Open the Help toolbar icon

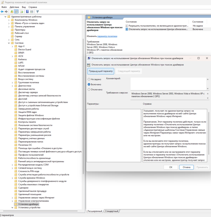click(27, 12)
